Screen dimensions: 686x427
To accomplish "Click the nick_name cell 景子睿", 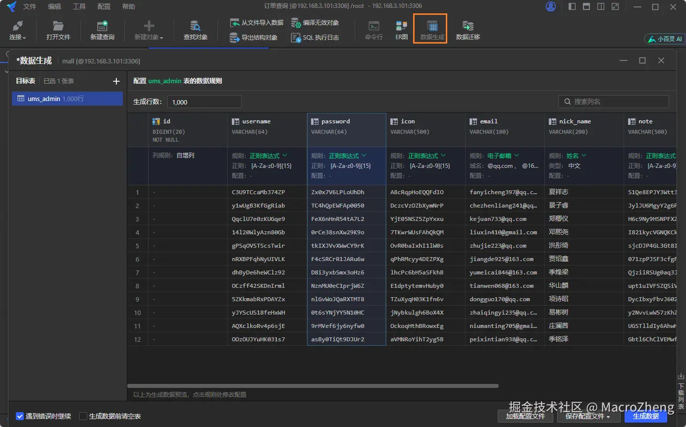I will pos(584,206).
